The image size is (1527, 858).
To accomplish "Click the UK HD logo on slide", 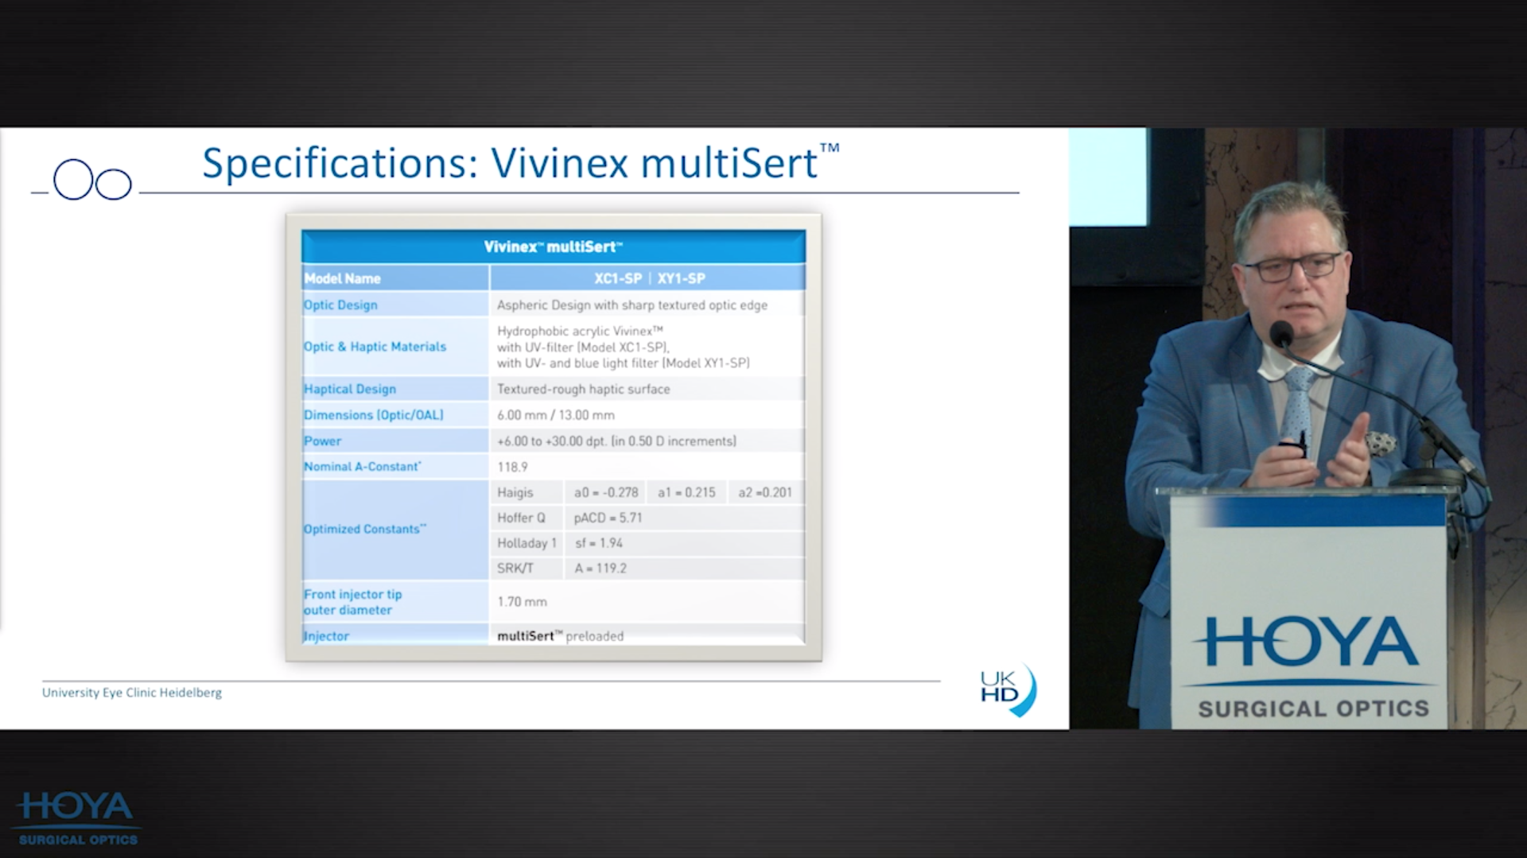I will [1007, 689].
